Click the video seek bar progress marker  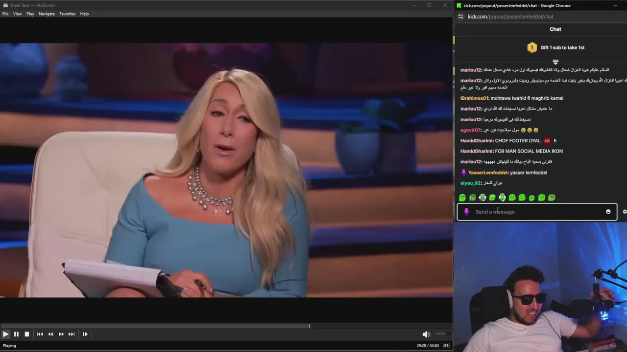309,326
